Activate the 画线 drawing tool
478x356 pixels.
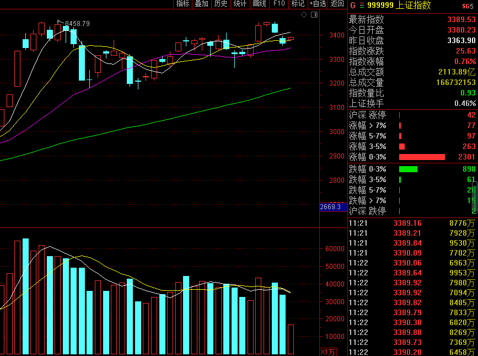pyautogui.click(x=260, y=4)
